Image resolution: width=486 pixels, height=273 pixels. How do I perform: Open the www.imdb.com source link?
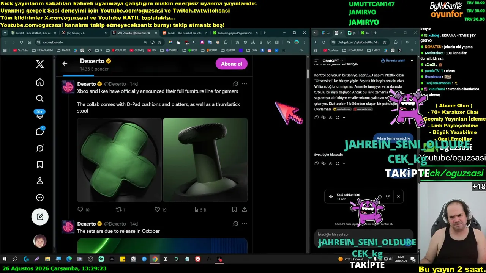click(x=341, y=110)
